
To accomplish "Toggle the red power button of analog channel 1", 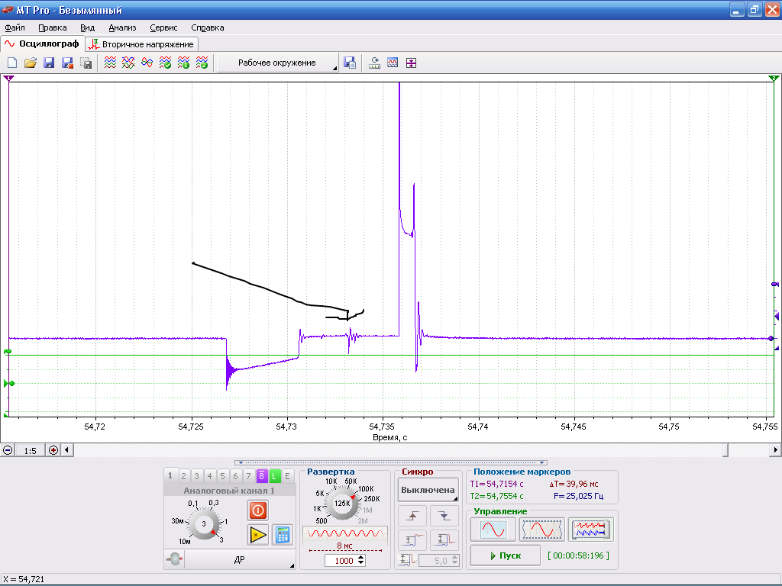I will 258,510.
